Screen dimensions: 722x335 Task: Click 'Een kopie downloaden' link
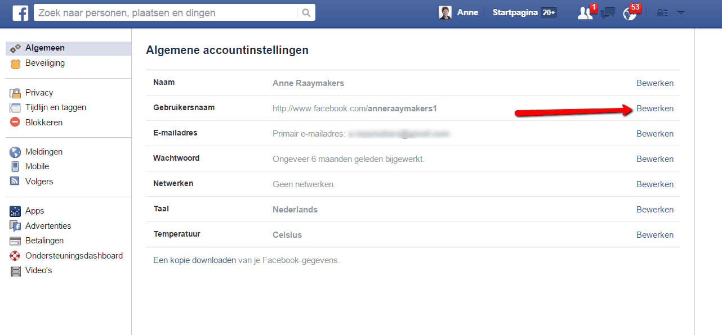click(195, 260)
